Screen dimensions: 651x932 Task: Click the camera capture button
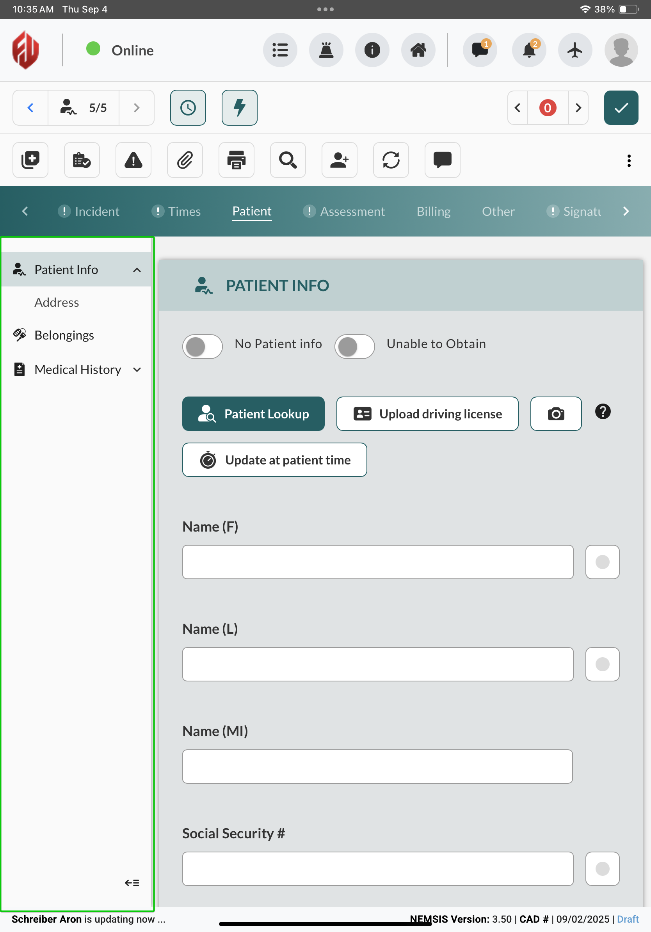pyautogui.click(x=555, y=414)
